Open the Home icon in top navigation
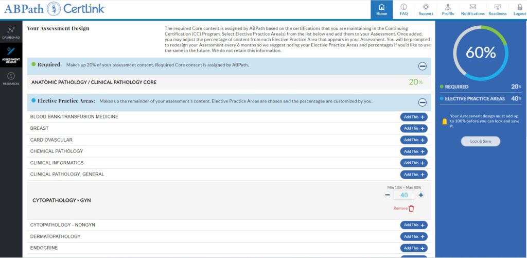This screenshot has height=258, width=527. tap(381, 7)
